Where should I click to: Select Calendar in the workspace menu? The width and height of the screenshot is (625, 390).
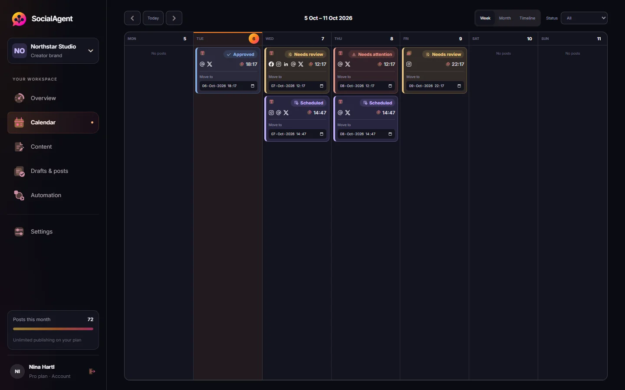click(53, 123)
